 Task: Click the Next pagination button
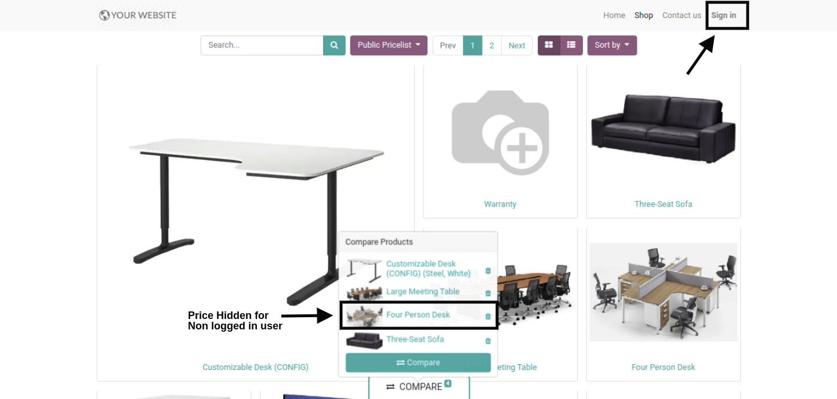tap(517, 45)
